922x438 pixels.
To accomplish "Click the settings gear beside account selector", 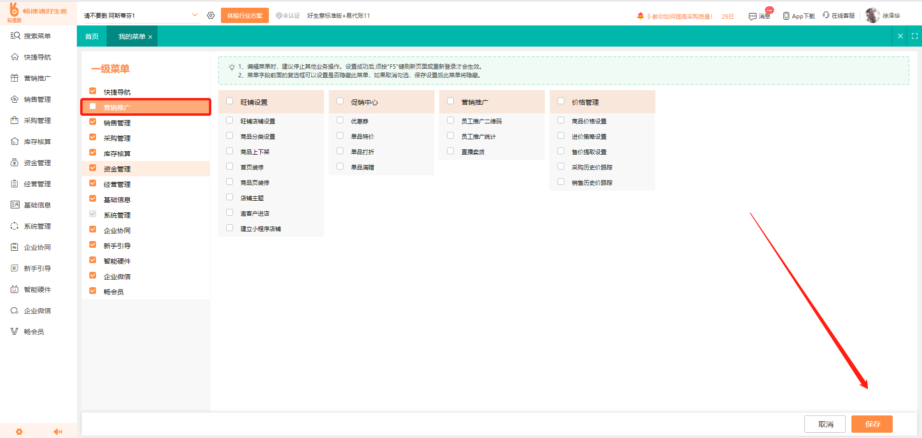I will click(x=211, y=15).
